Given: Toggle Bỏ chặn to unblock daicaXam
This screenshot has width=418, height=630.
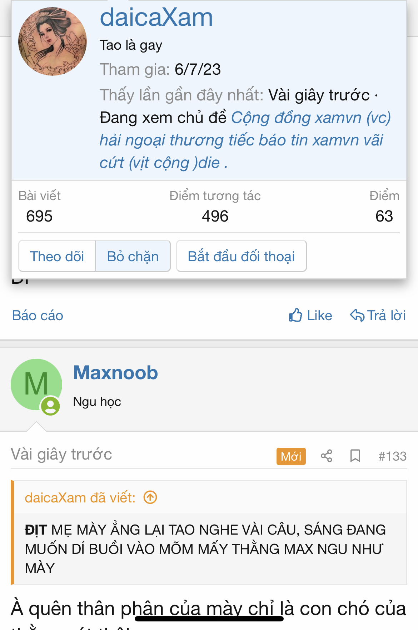Looking at the screenshot, I should (133, 256).
